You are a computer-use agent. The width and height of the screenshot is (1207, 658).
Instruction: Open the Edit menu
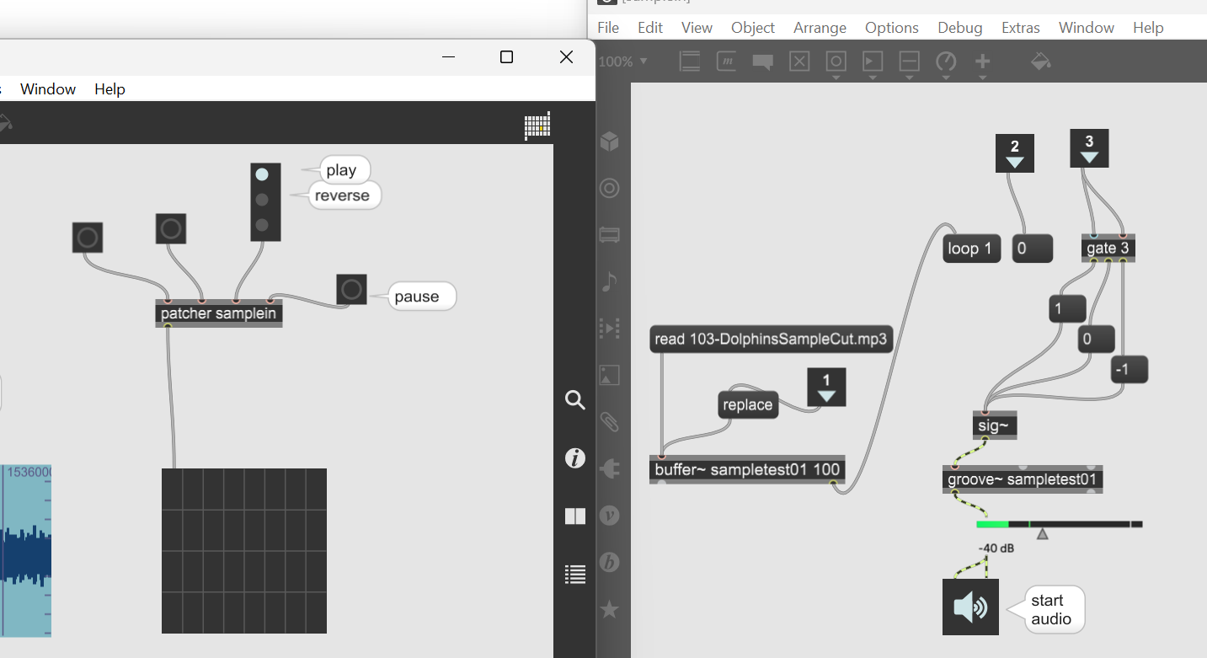coord(650,28)
